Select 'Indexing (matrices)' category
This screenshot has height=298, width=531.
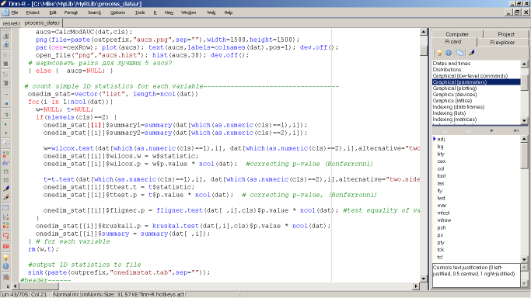(x=476, y=120)
